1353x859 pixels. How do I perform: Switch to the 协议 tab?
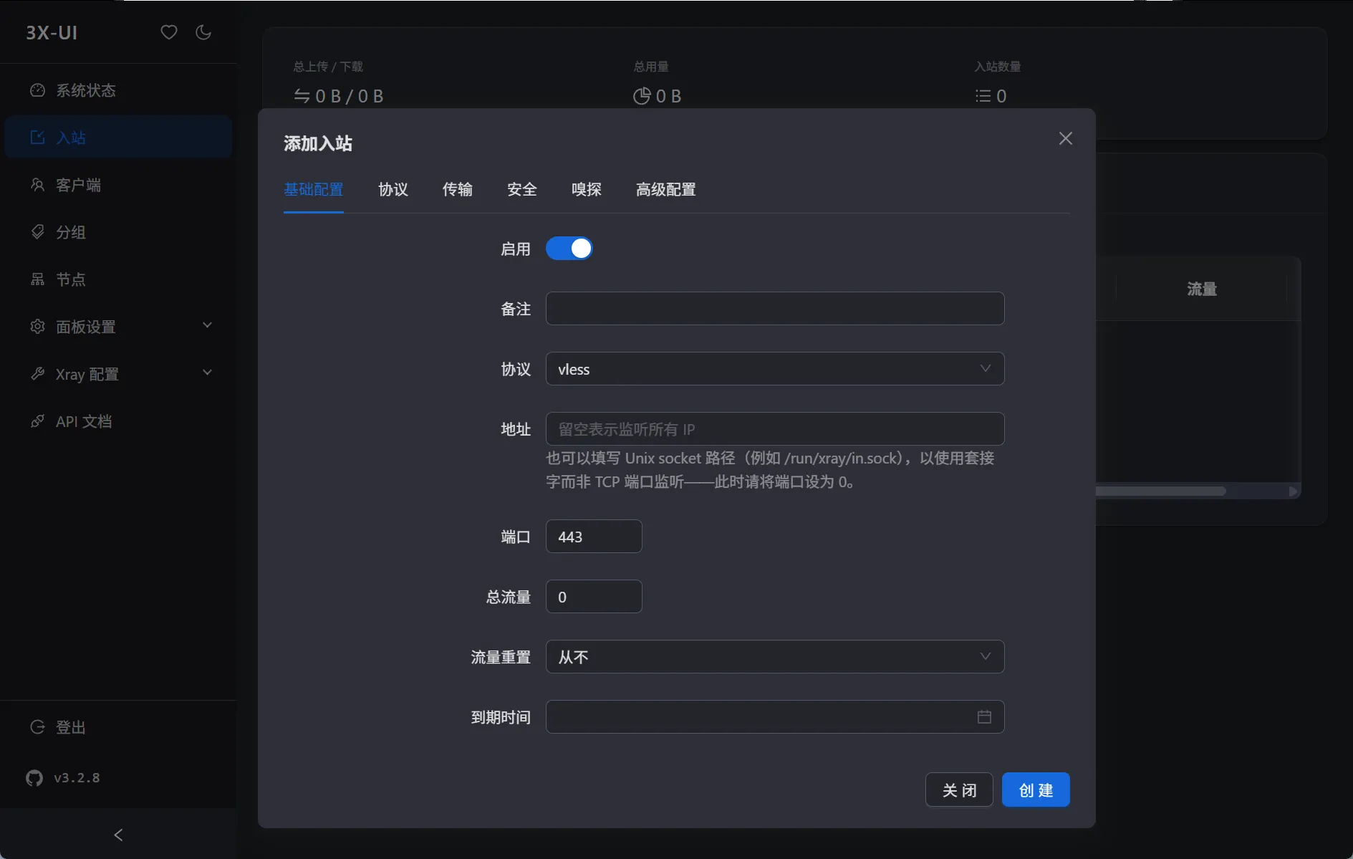[x=393, y=189]
